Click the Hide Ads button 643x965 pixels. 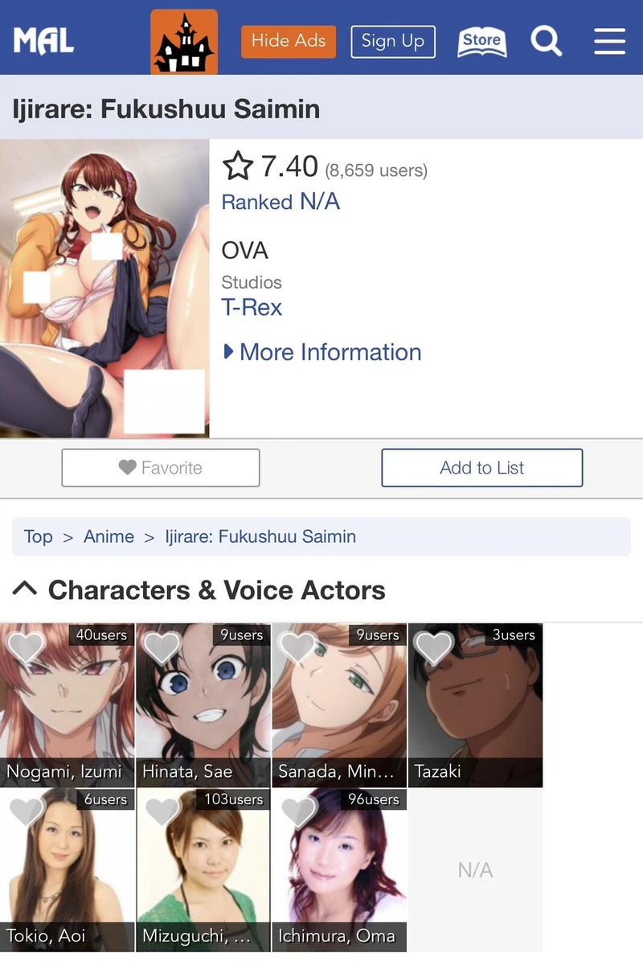[x=288, y=41]
